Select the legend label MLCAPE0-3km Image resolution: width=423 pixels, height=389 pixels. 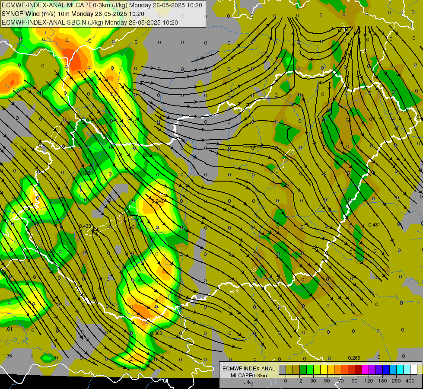248,376
